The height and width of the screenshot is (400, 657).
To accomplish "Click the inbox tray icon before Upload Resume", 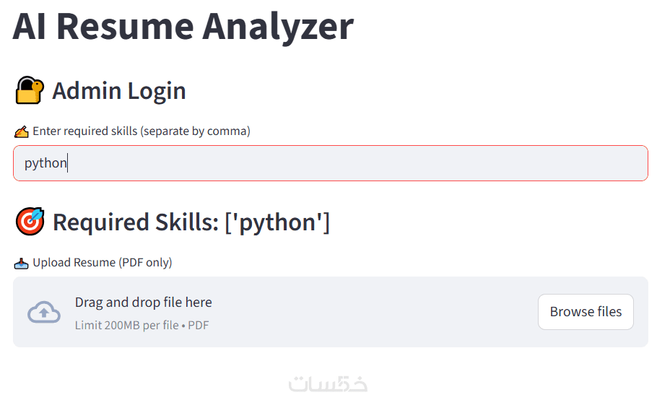I will 21,263.
